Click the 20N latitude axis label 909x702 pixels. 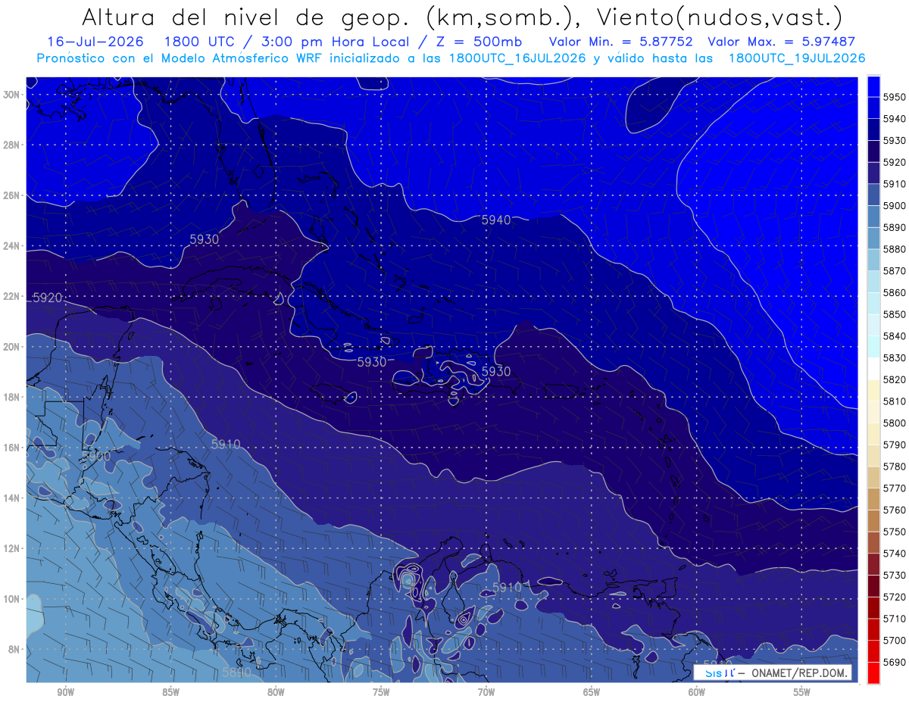coord(12,347)
